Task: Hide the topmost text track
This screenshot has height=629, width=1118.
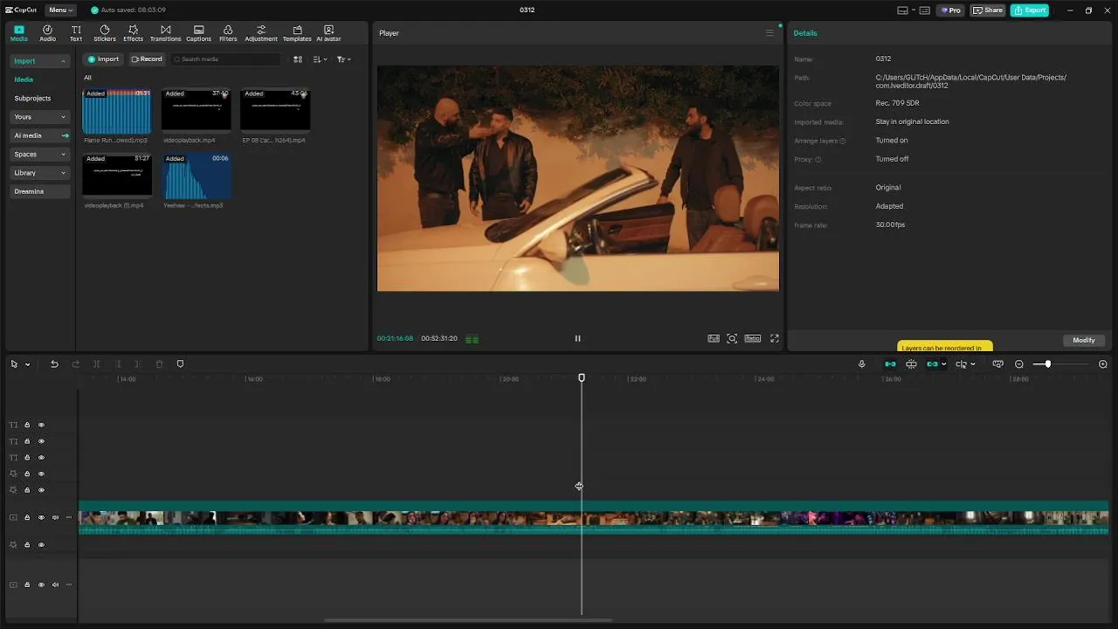Action: pos(41,425)
